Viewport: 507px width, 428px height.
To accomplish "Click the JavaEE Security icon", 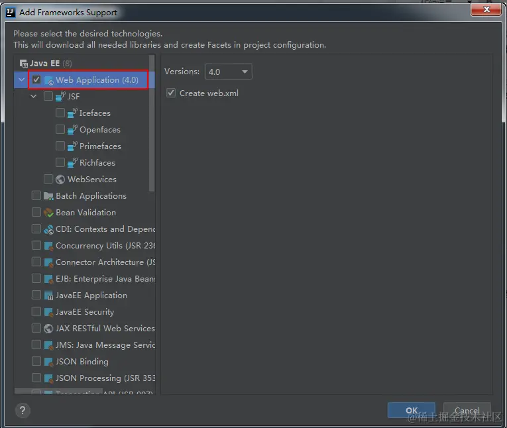I will pyautogui.click(x=48, y=312).
